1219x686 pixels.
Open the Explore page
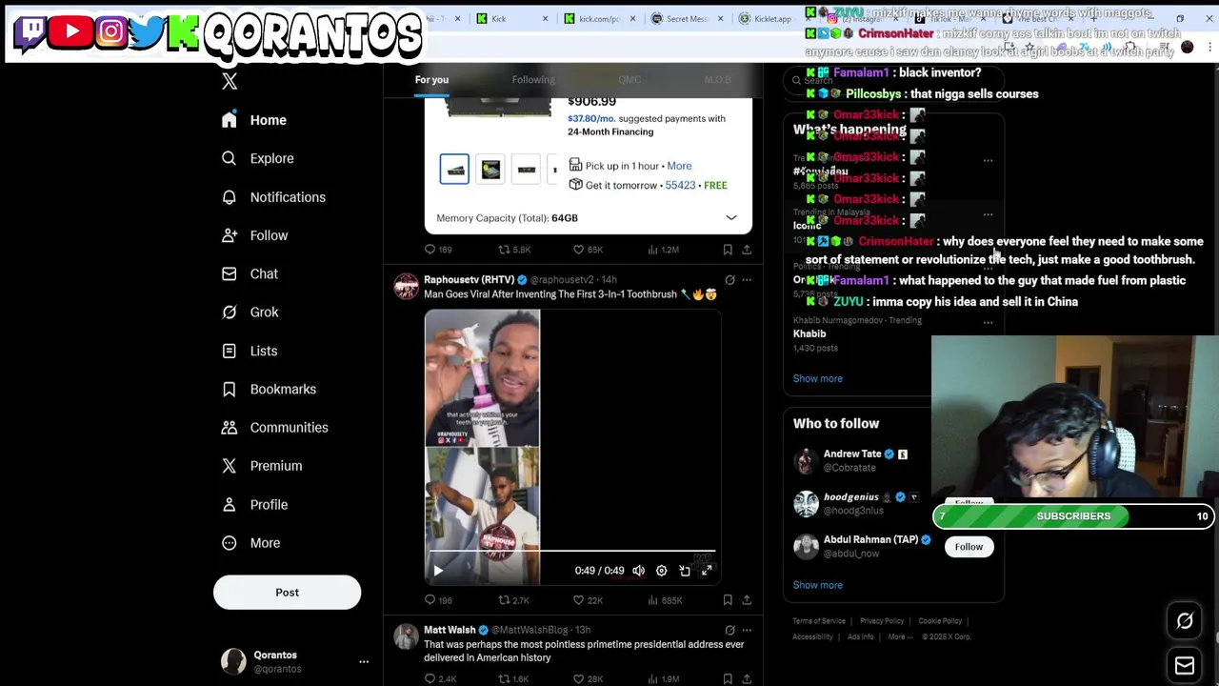coord(257,158)
